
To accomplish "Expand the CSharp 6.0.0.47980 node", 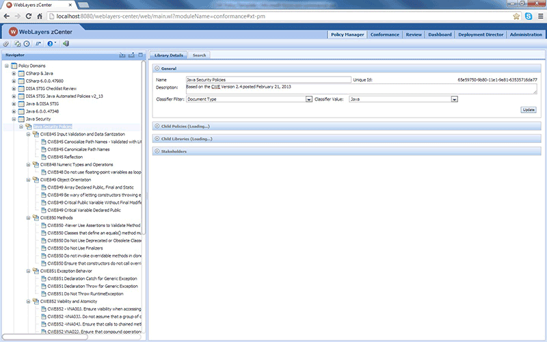I will [14, 81].
